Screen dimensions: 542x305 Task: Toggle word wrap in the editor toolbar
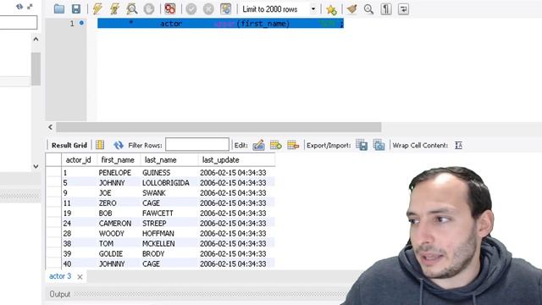403,9
